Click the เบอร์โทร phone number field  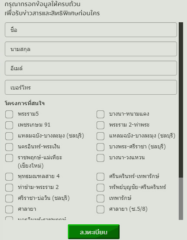pos(91,87)
